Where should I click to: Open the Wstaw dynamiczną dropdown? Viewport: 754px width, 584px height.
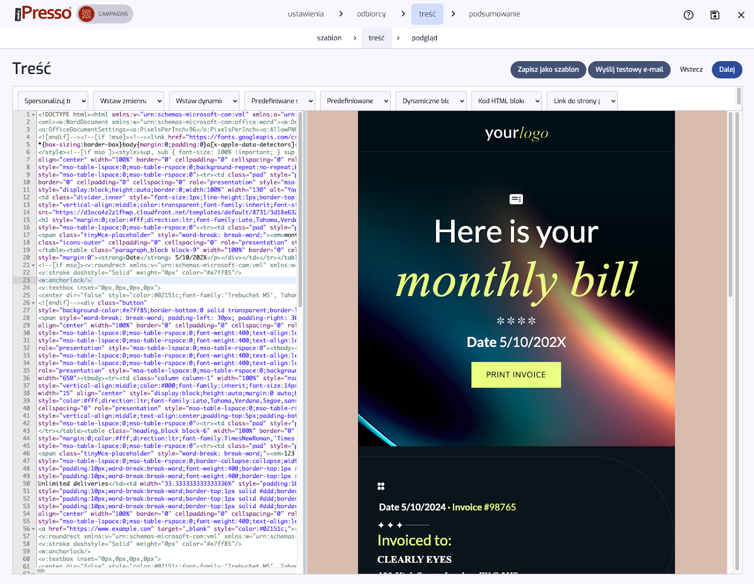[204, 101]
